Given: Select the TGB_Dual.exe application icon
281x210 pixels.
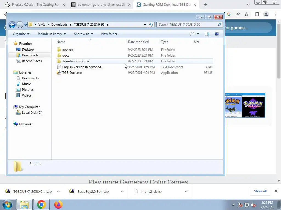Looking at the screenshot, I should pos(59,72).
